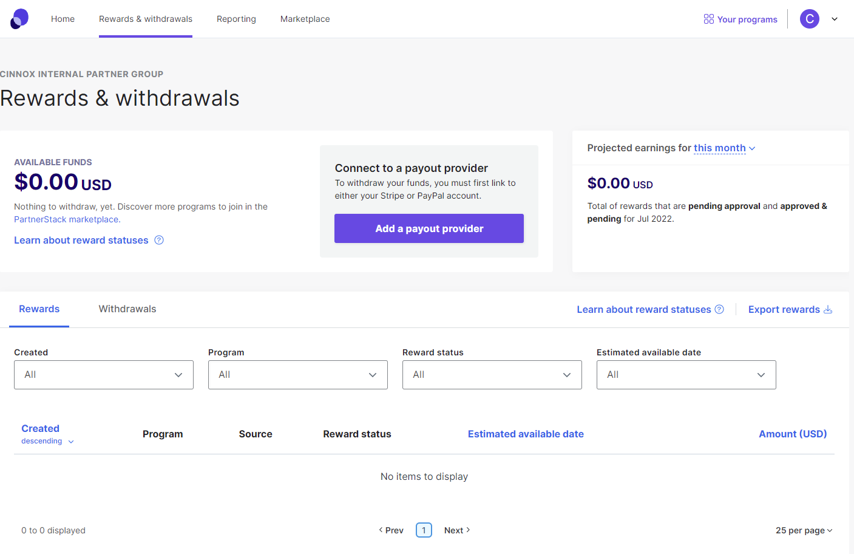Click question icon next to table reward statuses link

[x=719, y=309]
